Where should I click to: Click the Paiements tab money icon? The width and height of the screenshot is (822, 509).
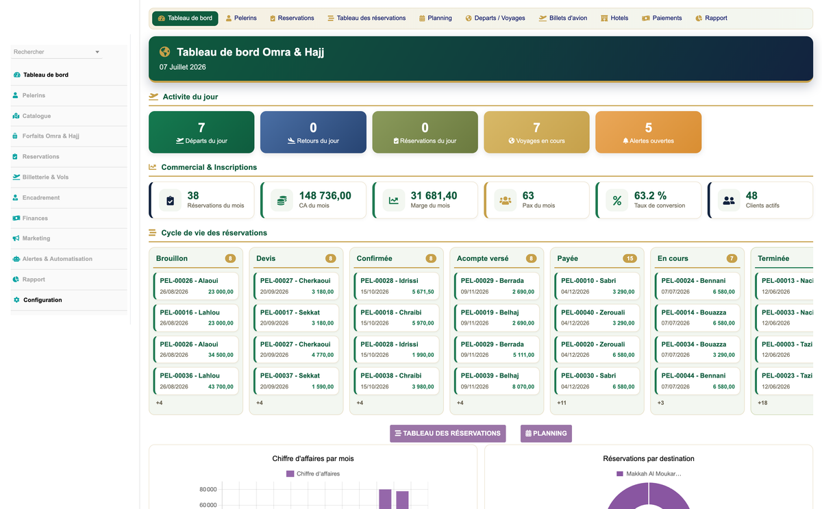[x=646, y=18]
